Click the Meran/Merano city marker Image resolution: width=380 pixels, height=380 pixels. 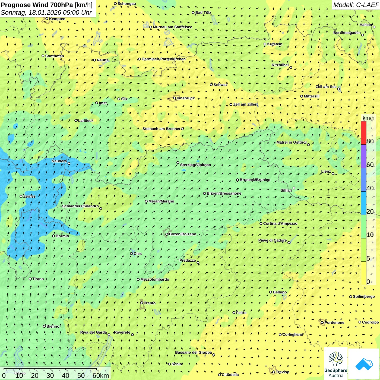[146, 201]
